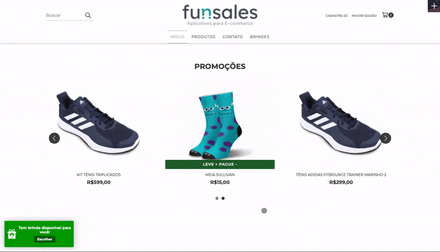Open the Meia Sullivan socks image
This screenshot has width=440, height=252.
[x=220, y=125]
